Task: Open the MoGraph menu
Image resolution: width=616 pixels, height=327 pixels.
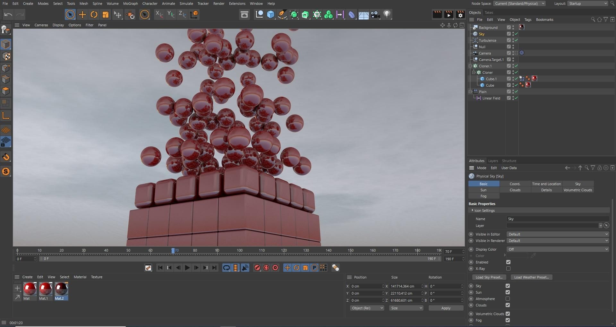Action: (x=130, y=4)
